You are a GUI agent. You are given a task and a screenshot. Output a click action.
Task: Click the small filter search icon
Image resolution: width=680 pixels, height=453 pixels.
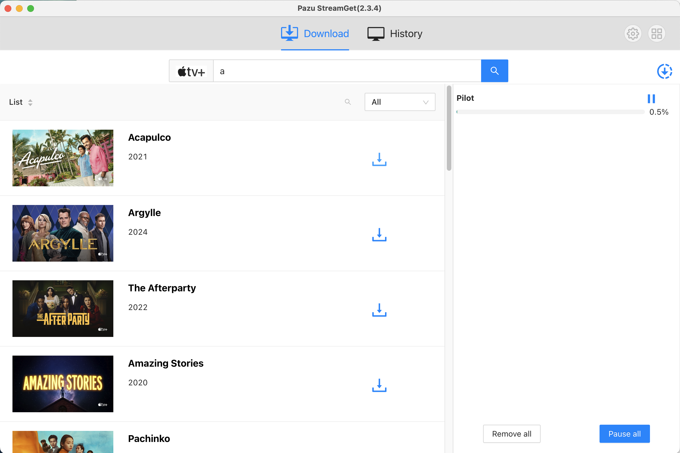(348, 102)
